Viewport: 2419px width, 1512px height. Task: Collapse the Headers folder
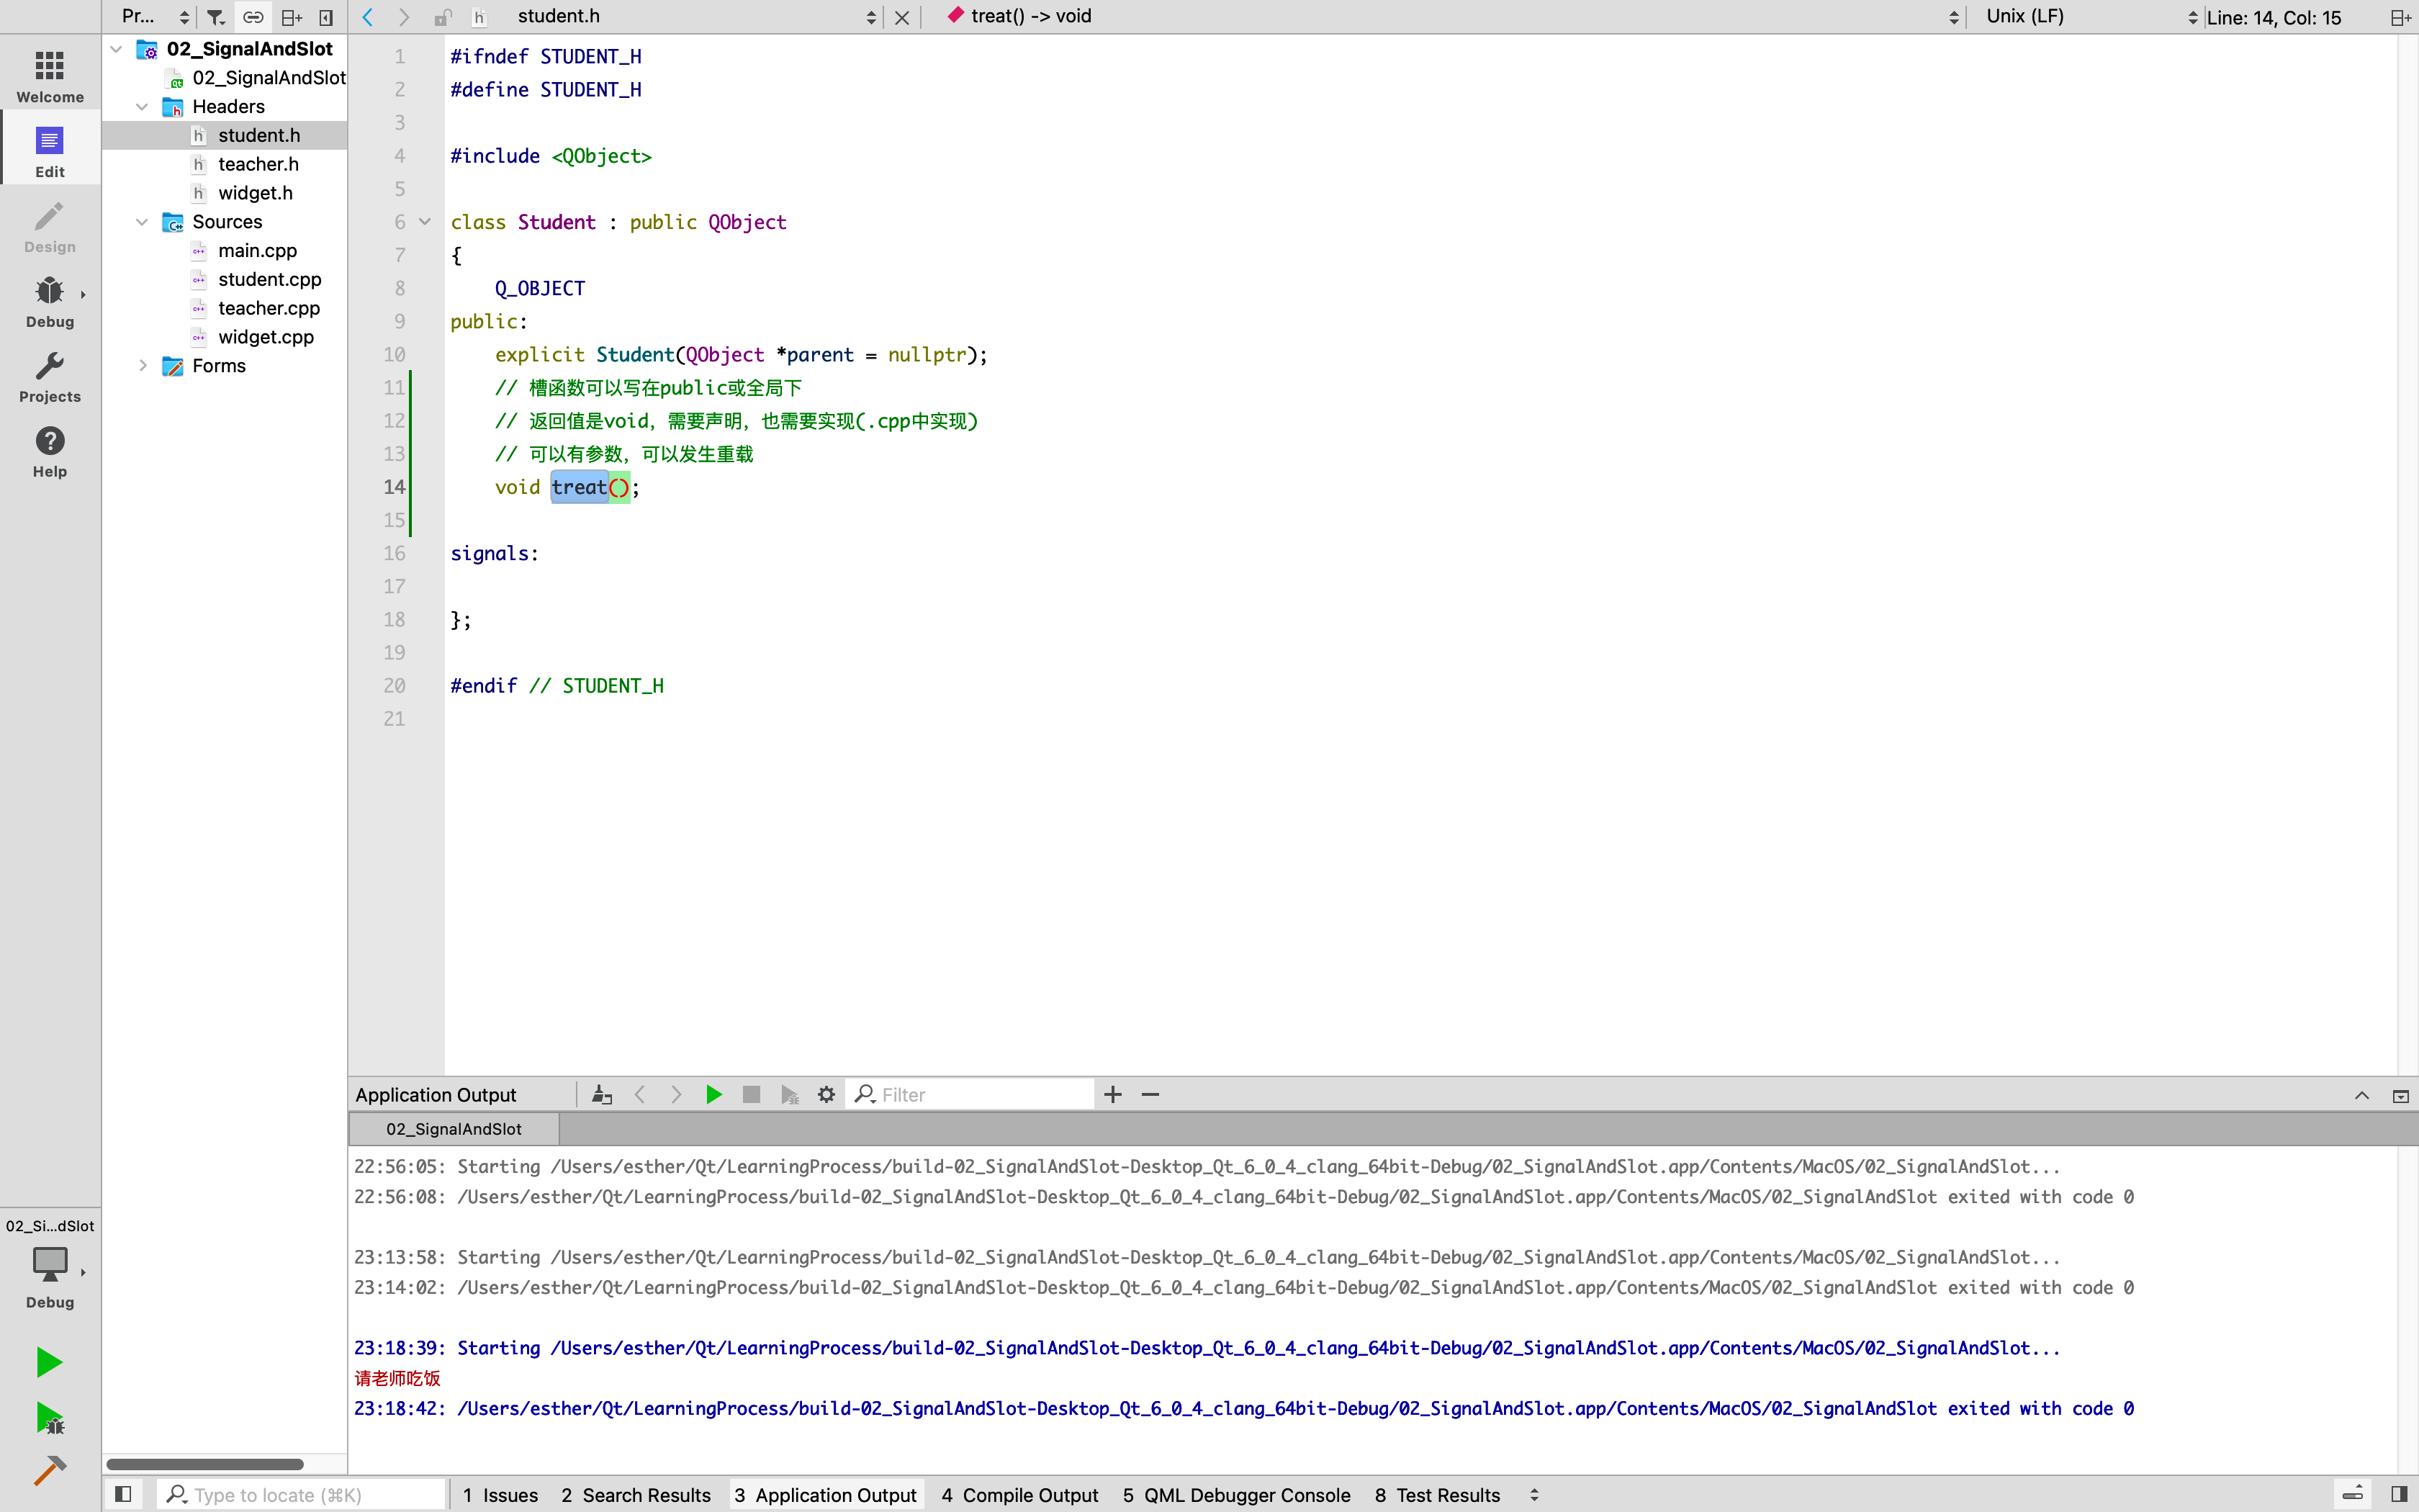(142, 107)
